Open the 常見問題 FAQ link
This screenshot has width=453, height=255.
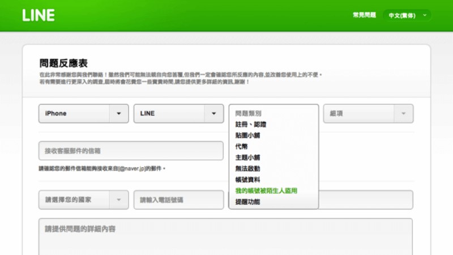(x=364, y=15)
